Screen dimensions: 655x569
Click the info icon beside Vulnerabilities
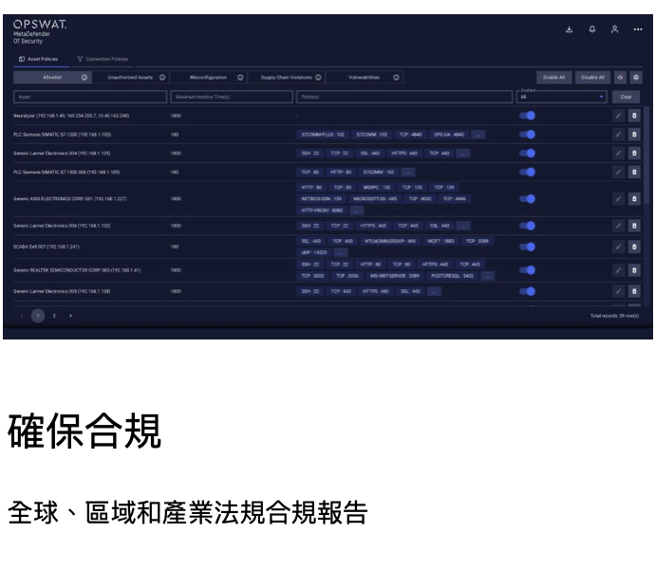click(x=396, y=77)
